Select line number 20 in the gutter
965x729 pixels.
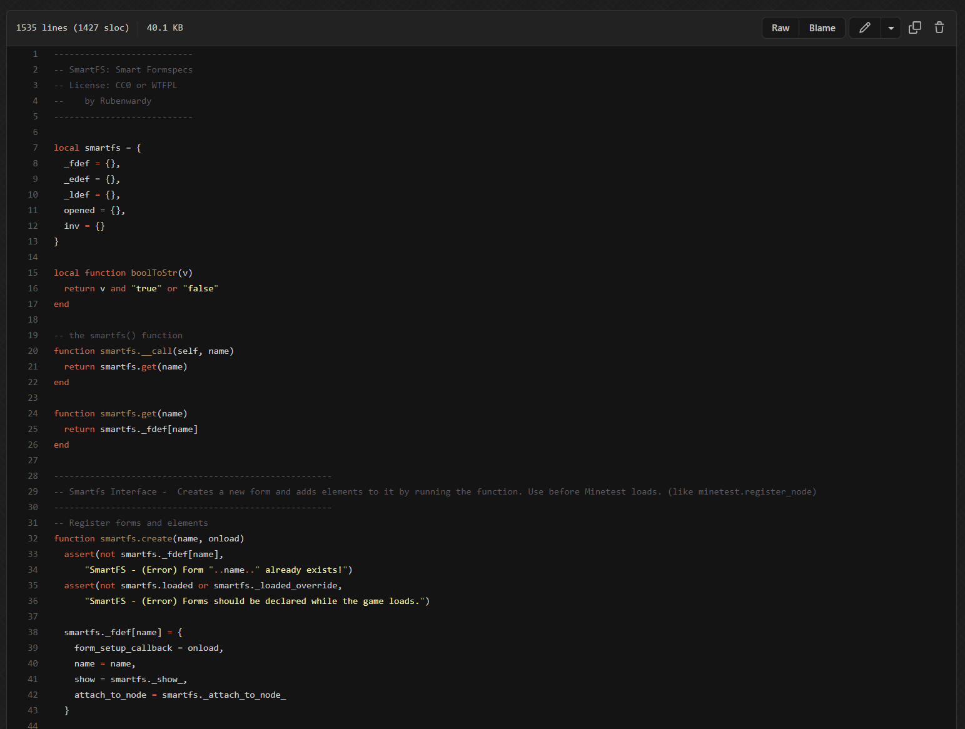pyautogui.click(x=33, y=351)
